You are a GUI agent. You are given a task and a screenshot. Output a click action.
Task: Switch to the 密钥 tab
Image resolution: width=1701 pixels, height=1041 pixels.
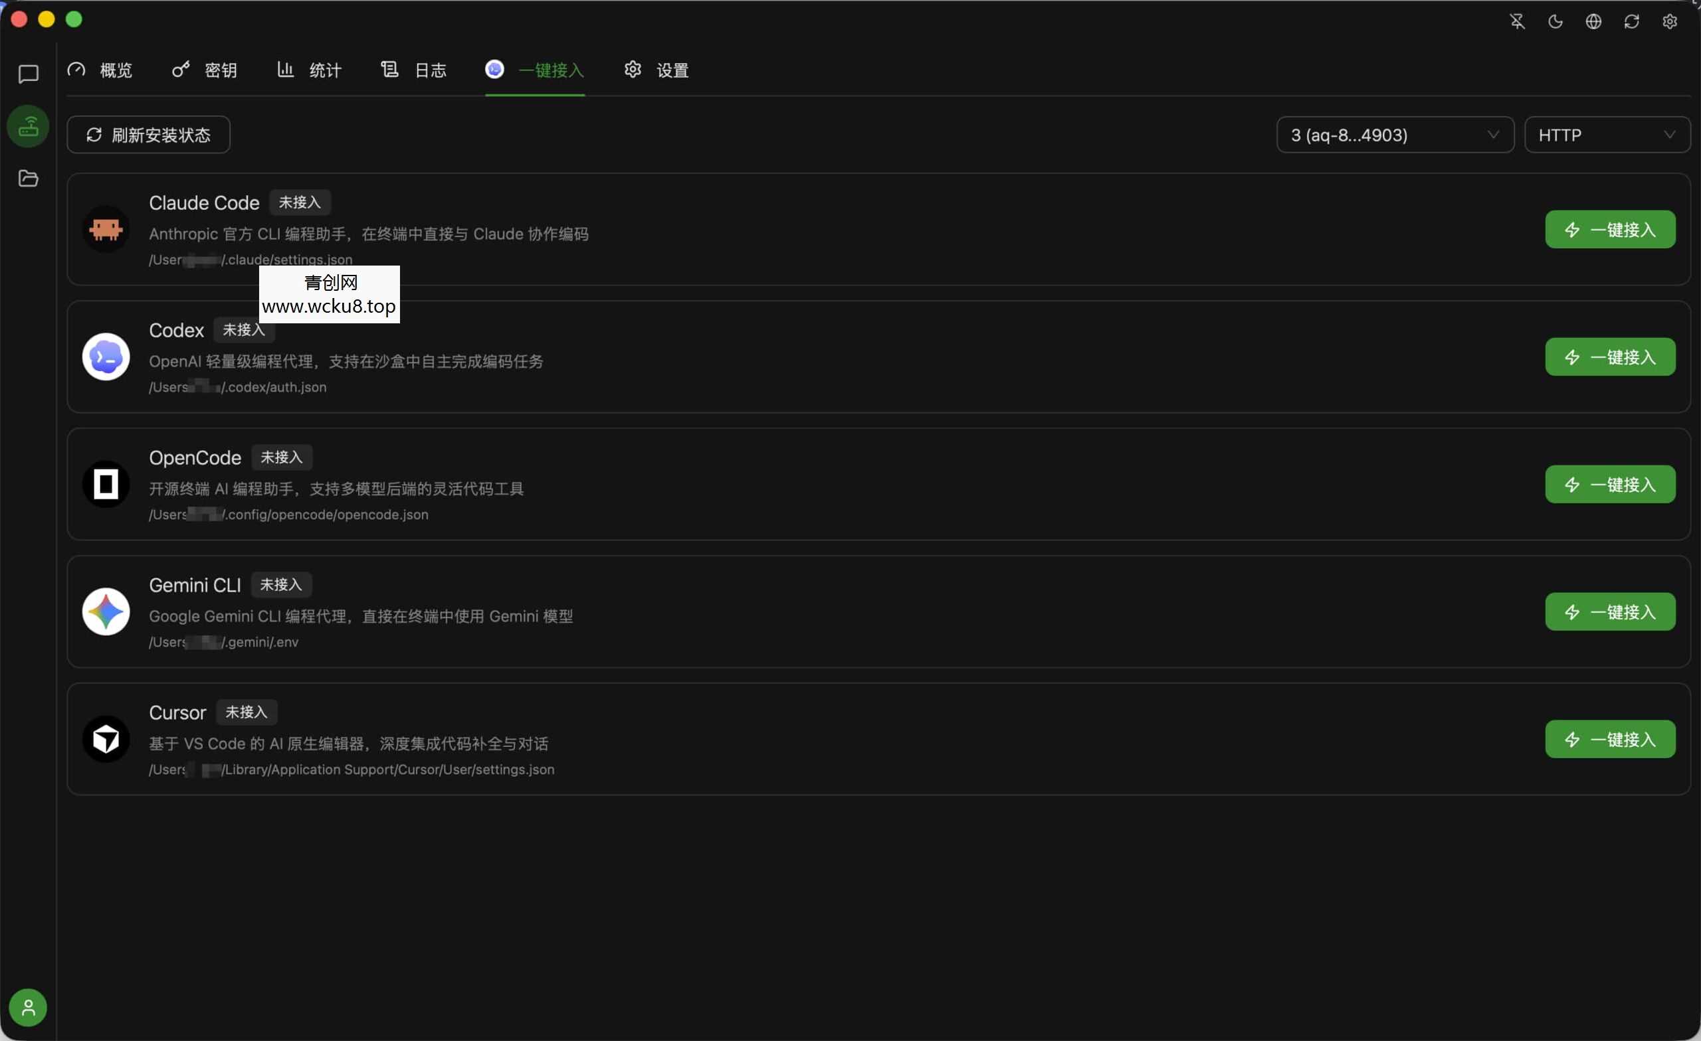[205, 70]
